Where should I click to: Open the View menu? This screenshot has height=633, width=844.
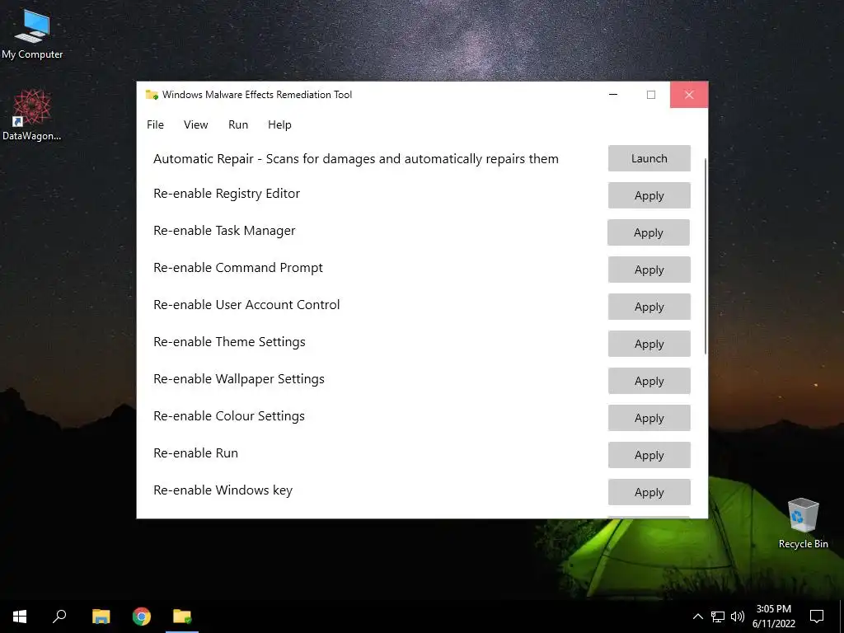pyautogui.click(x=195, y=125)
